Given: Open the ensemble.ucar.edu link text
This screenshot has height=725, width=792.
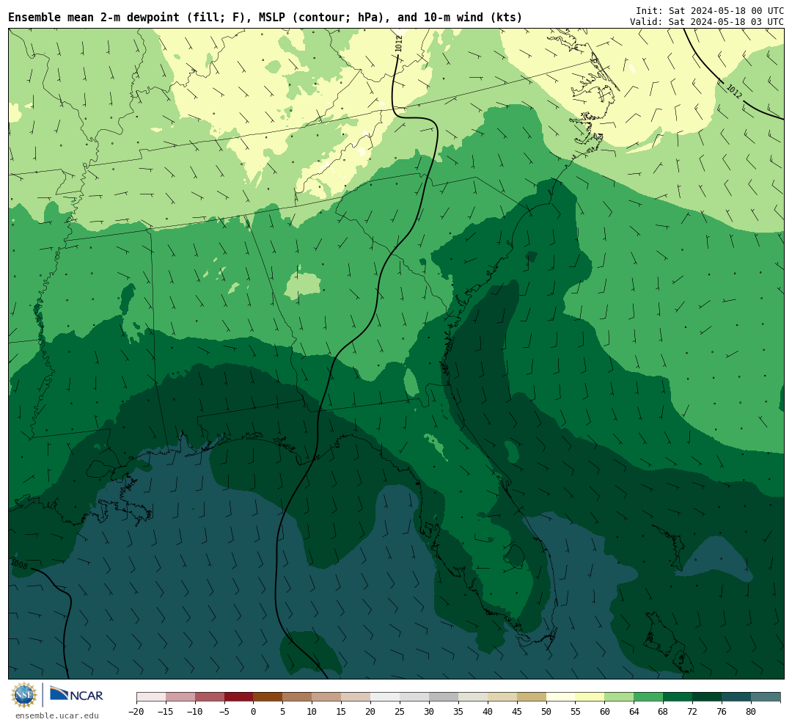Looking at the screenshot, I should 57,715.
